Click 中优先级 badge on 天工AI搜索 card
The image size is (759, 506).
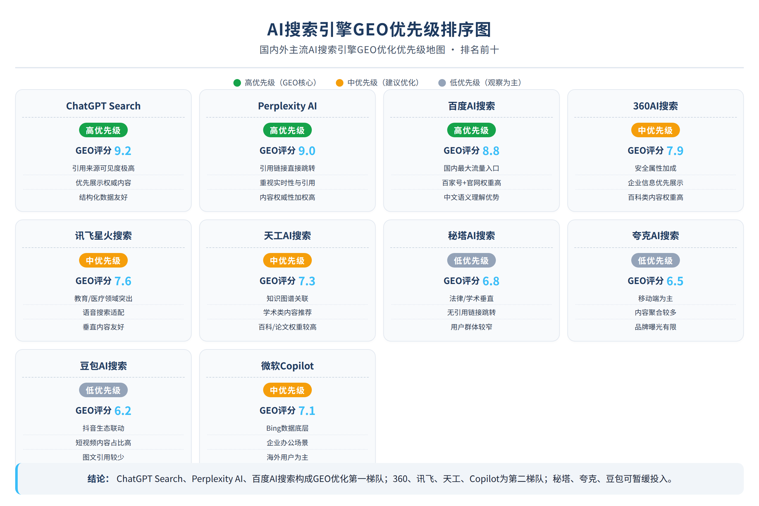[x=287, y=260]
